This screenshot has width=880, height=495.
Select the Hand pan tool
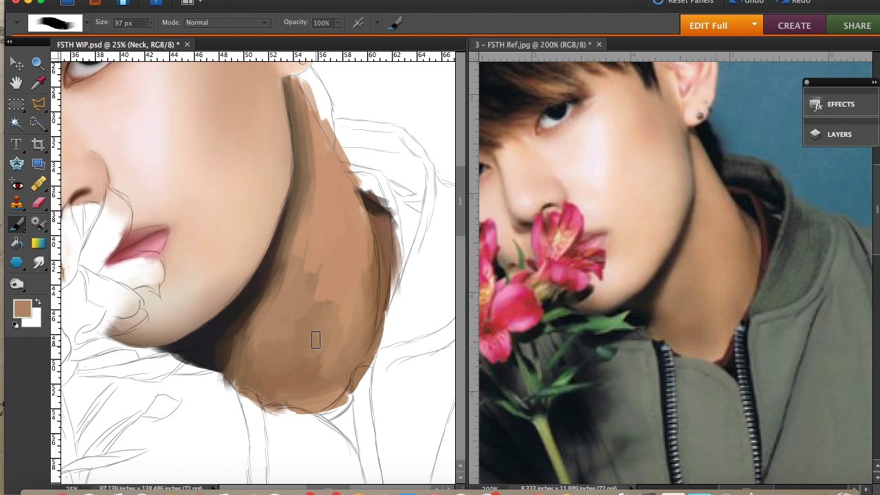(x=16, y=83)
